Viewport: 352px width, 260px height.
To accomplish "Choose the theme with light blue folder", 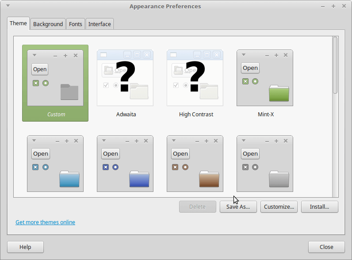I will (55, 164).
